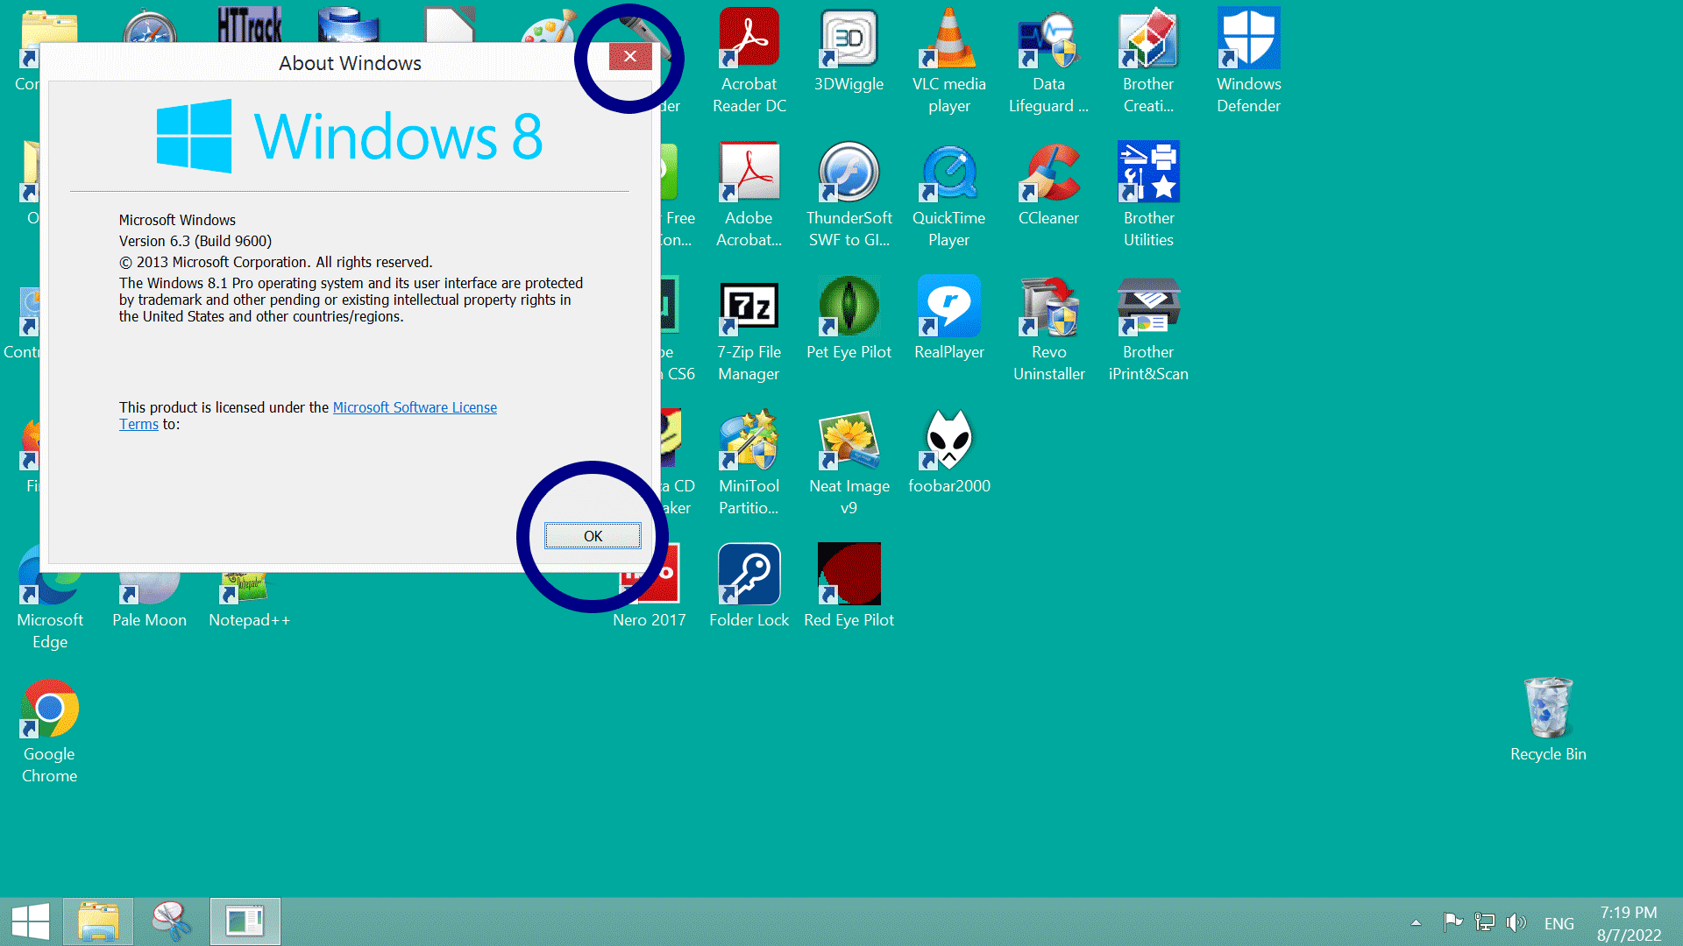Click the Brother iPrint&Scan icon

tap(1148, 329)
